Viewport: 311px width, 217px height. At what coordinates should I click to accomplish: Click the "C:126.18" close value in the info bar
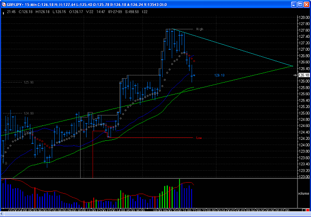click(25, 12)
